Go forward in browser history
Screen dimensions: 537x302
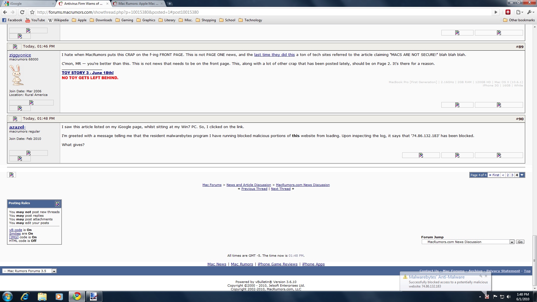point(13,12)
